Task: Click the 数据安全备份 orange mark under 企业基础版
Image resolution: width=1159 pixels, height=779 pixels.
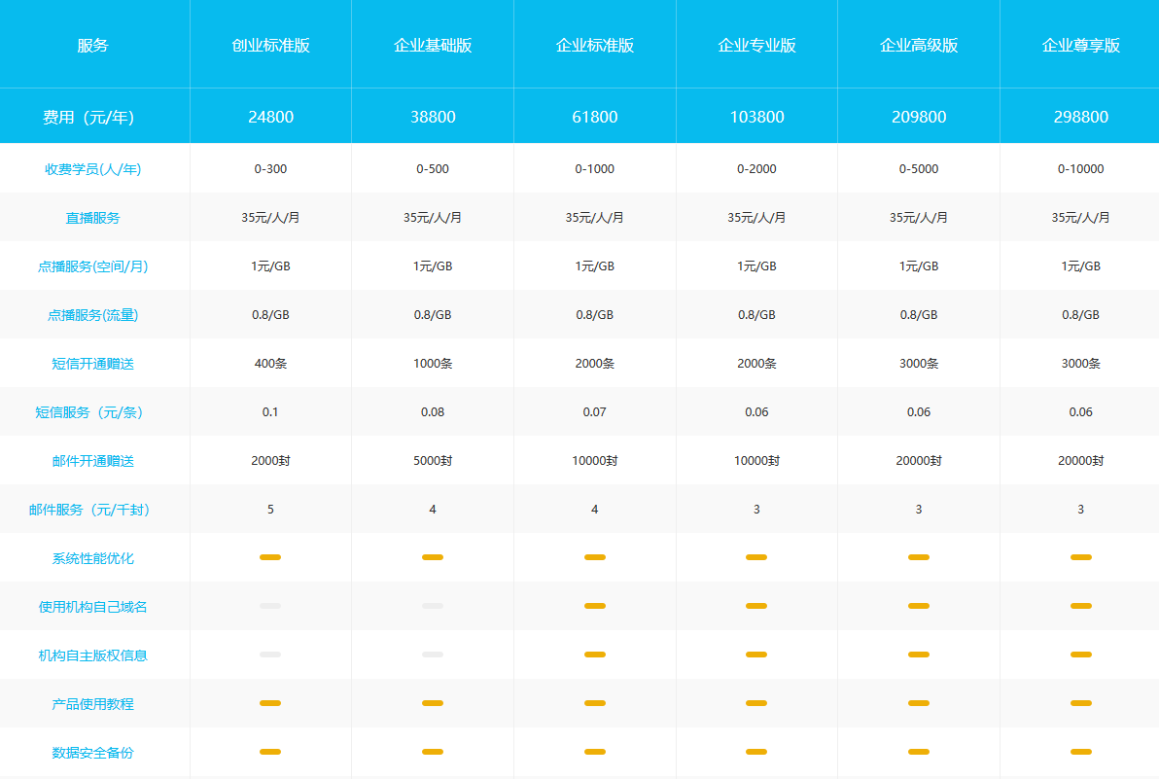Action: tap(433, 752)
